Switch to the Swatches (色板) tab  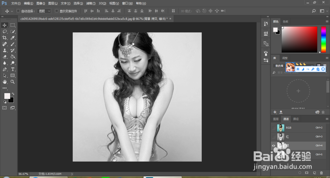click(x=285, y=21)
